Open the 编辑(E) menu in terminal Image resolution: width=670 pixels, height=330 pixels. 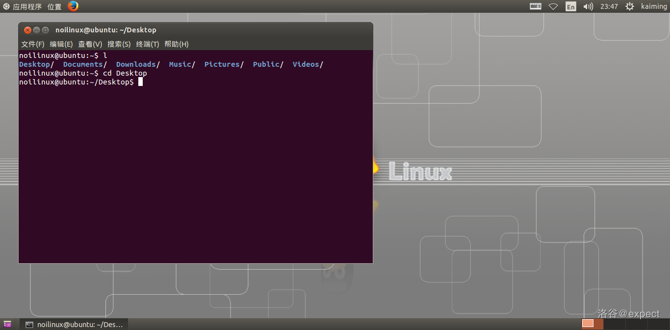click(x=61, y=44)
